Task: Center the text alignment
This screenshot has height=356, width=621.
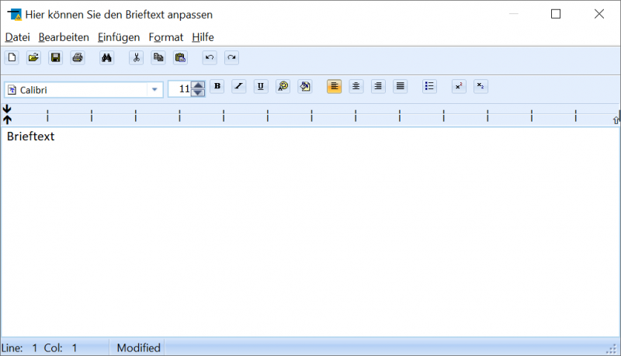Action: click(356, 86)
